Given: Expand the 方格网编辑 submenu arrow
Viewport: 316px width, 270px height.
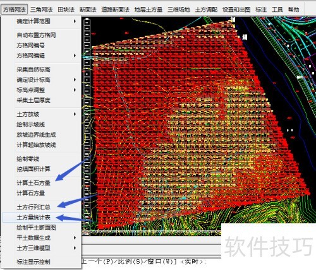Looking at the screenshot, I should tap(75, 56).
